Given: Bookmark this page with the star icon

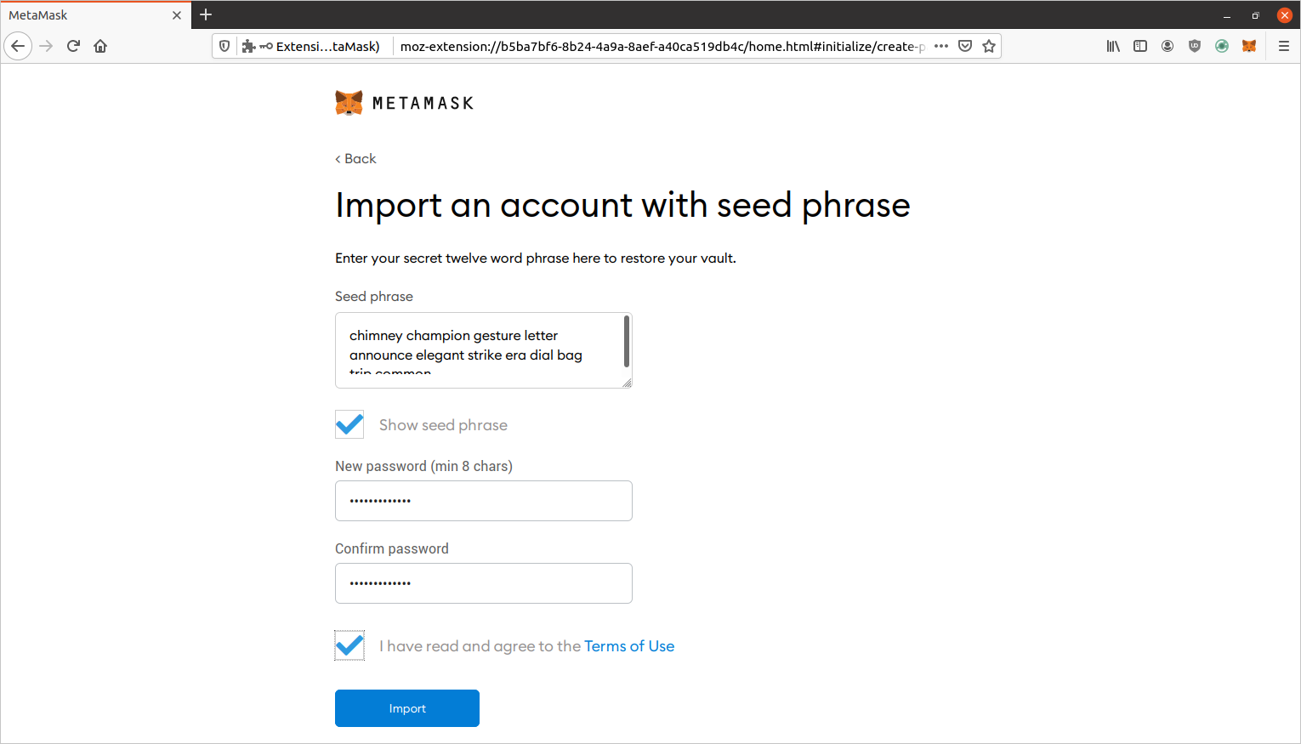Looking at the screenshot, I should point(989,46).
